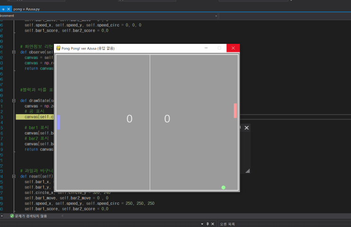Collapse the def drawState code block
Image resolution: width=351 pixels, height=227 pixels.
(14, 101)
